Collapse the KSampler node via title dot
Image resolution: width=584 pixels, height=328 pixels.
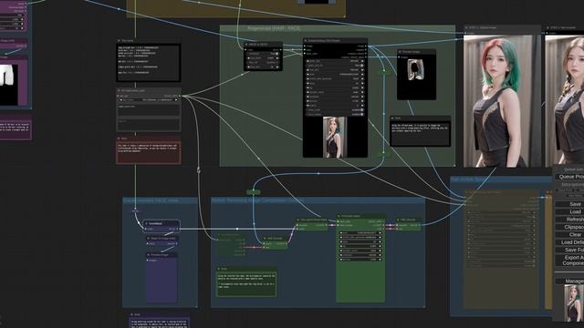click(x=339, y=216)
